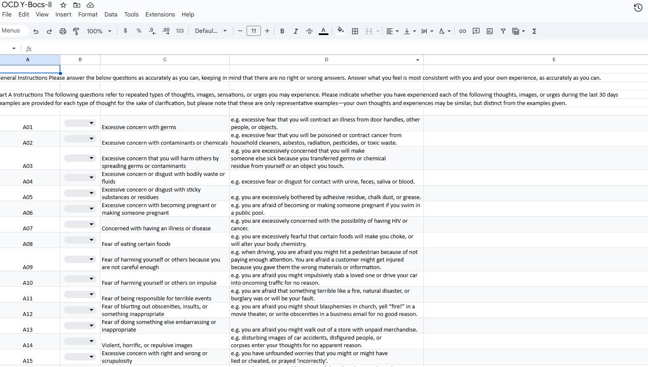This screenshot has height=367, width=648.
Task: Toggle bold formatting
Action: 282,31
